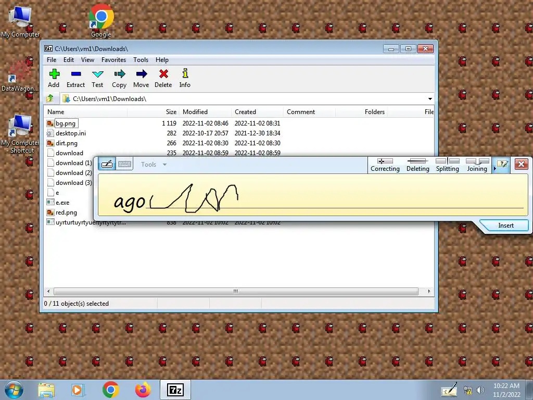
Task: Click the 7-Zip taskbar button
Action: [x=175, y=390]
